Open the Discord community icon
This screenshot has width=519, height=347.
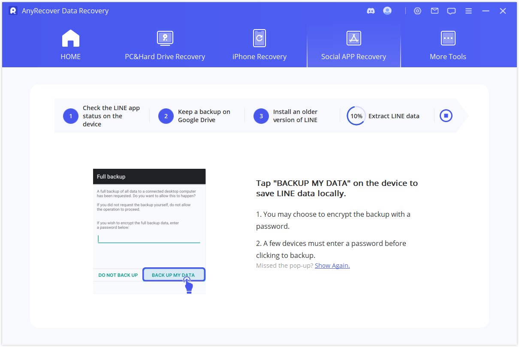pyautogui.click(x=371, y=11)
